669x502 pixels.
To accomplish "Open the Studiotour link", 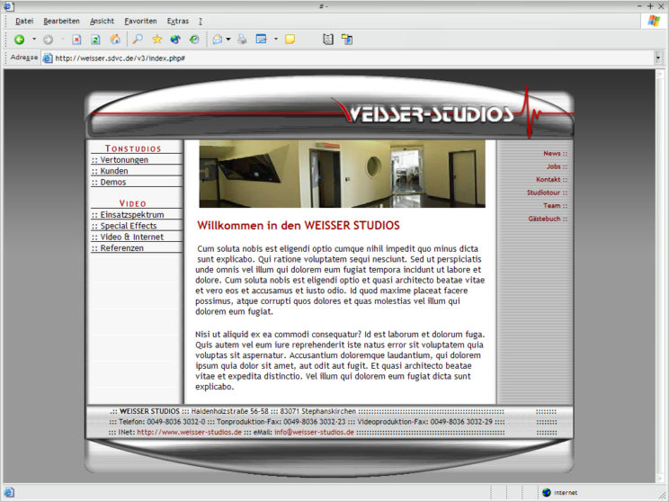I will (547, 193).
